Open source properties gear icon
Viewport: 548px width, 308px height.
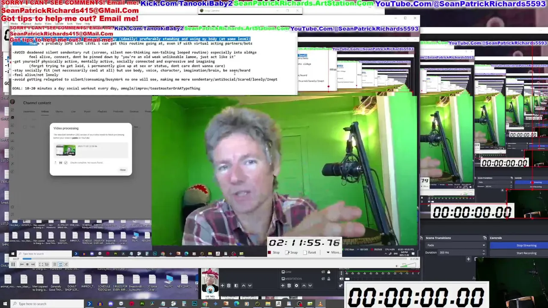[x=296, y=286]
